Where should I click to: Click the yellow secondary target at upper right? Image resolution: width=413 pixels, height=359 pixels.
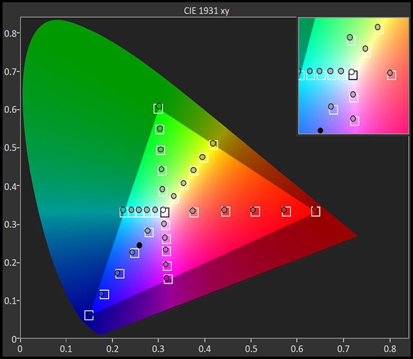click(x=214, y=145)
